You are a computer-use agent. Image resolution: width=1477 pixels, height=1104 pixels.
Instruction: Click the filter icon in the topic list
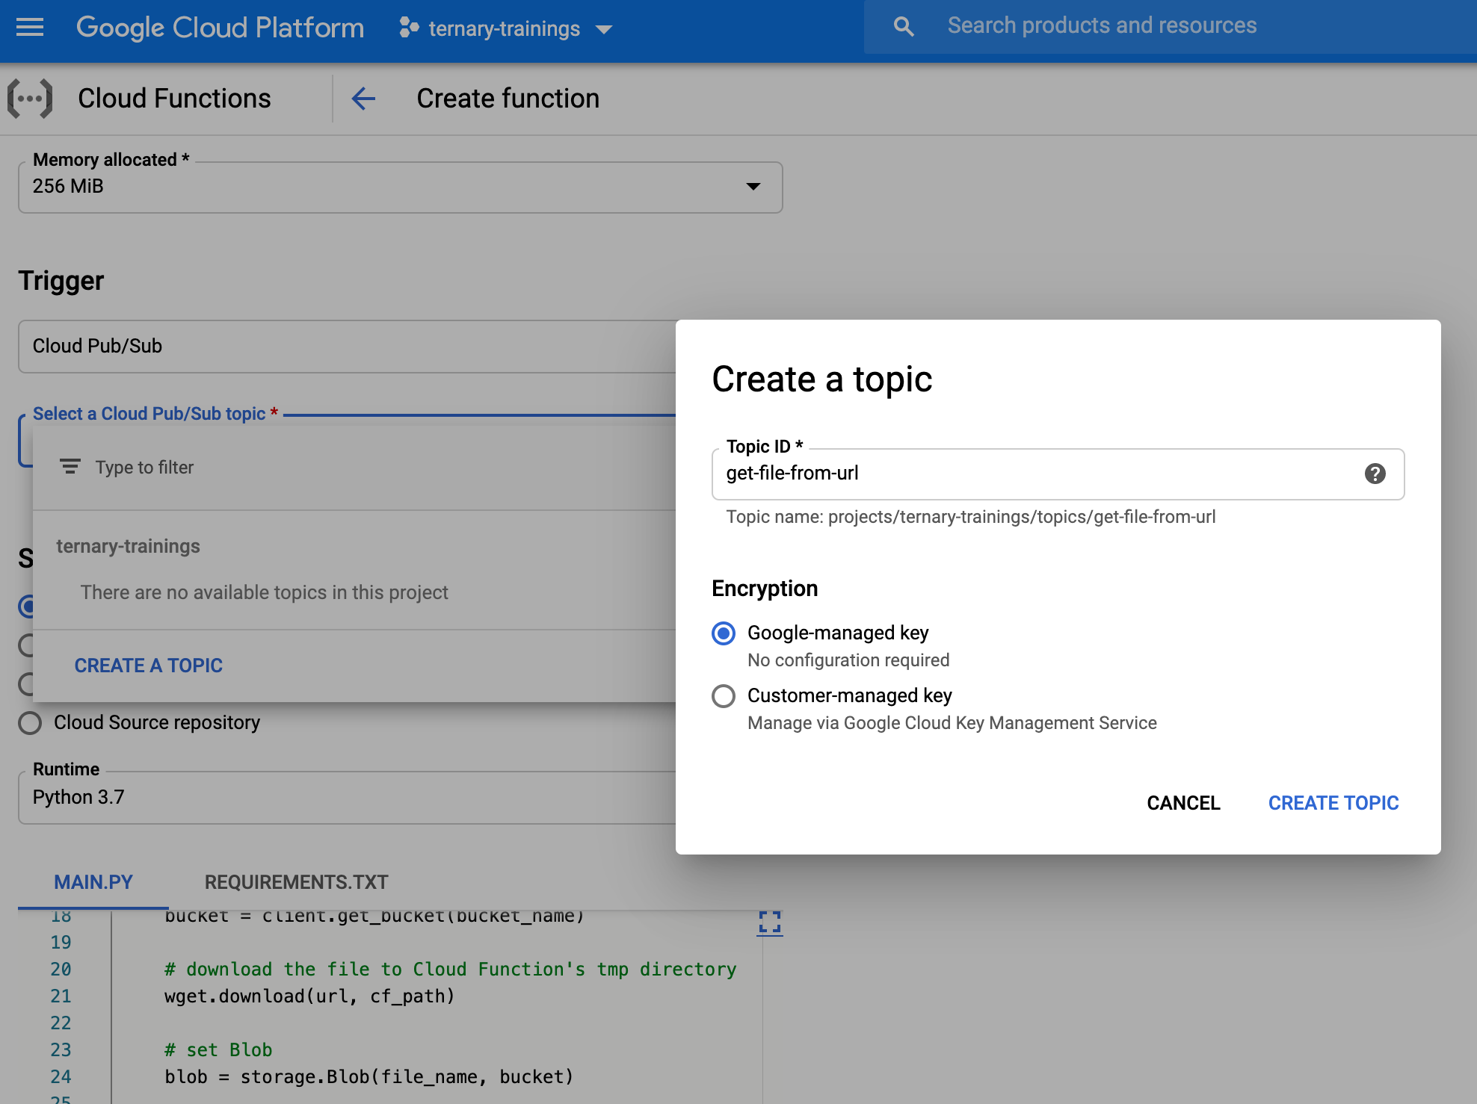click(x=70, y=467)
